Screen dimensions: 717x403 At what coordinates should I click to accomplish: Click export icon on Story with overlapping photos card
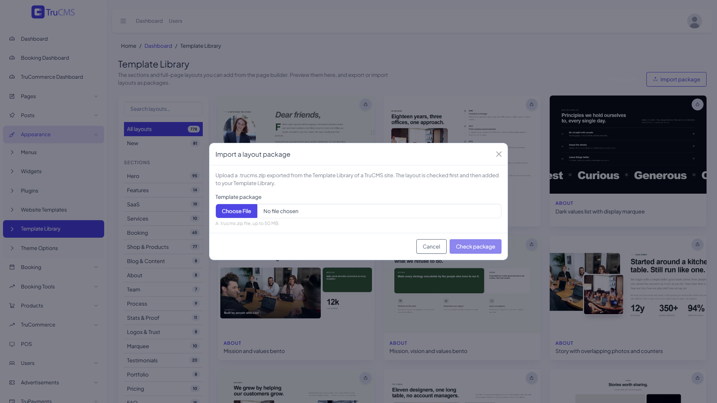pyautogui.click(x=697, y=244)
